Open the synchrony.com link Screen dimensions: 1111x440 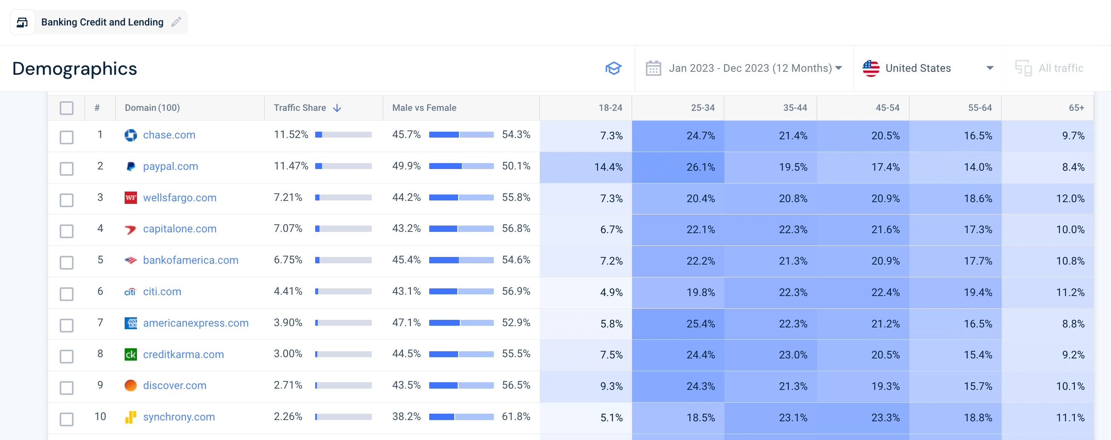(179, 417)
